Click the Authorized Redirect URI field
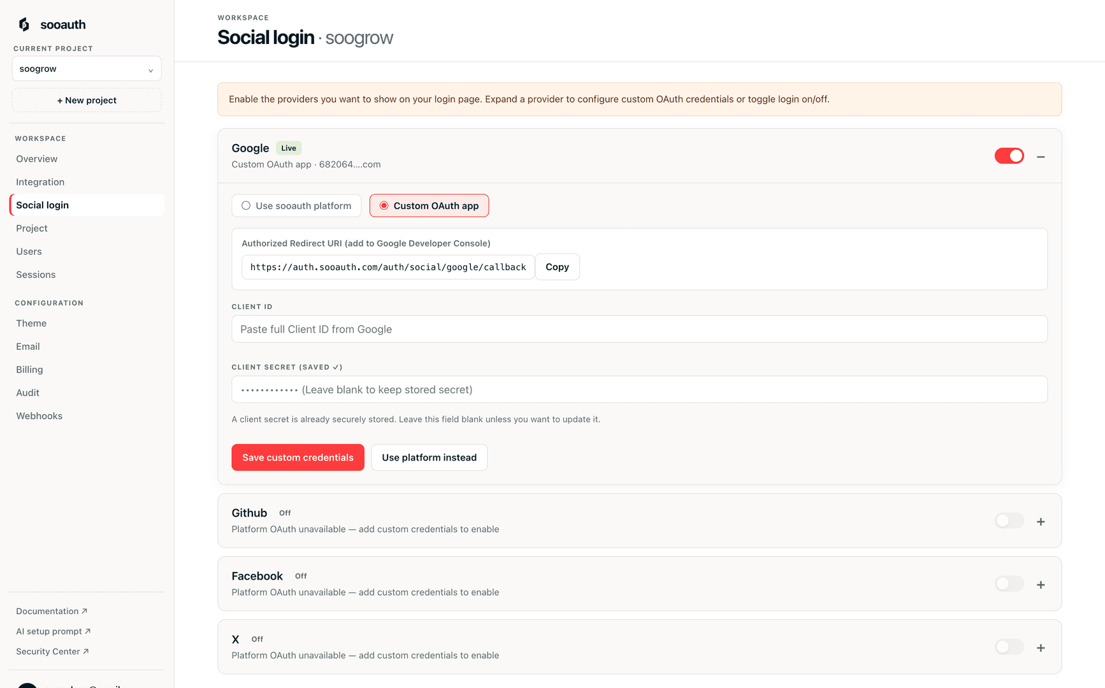The height and width of the screenshot is (688, 1105). point(388,267)
